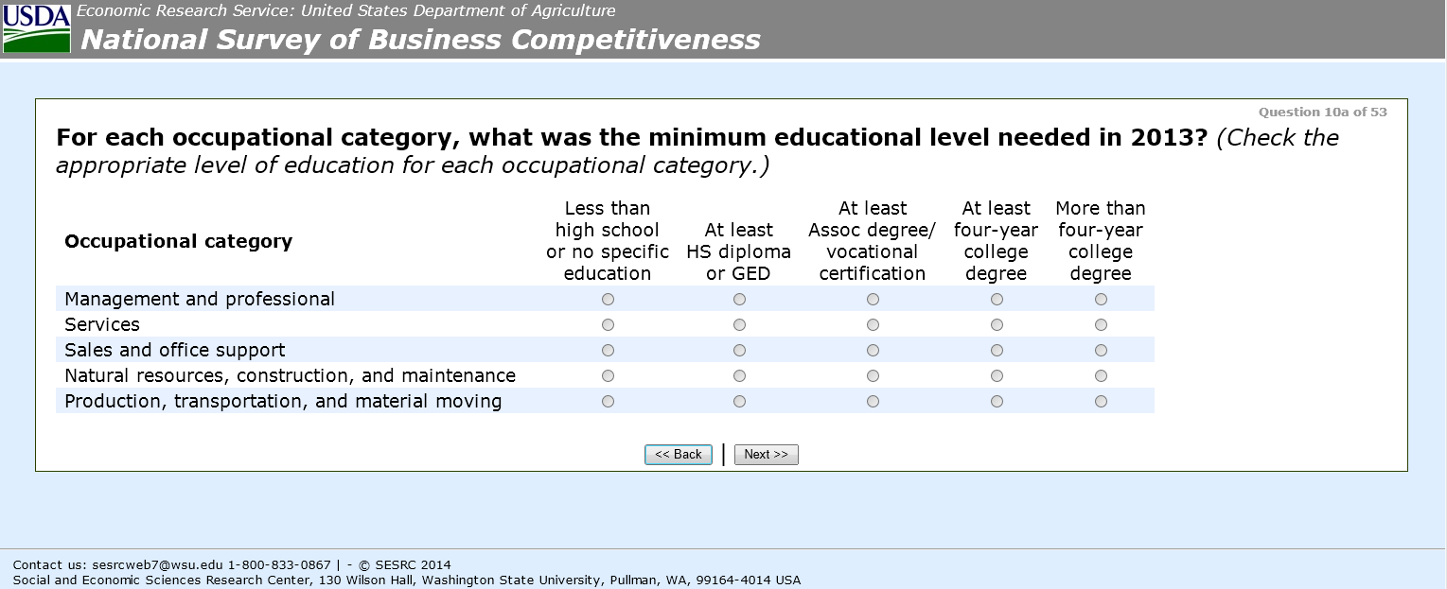This screenshot has width=1447, height=589.
Task: Select 'At least Assoc degree' for Management and professional
Action: (x=873, y=300)
